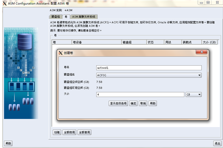Screen dimensions: 223x148
Task: Click the 全部启用 button
Action: pos(69,132)
